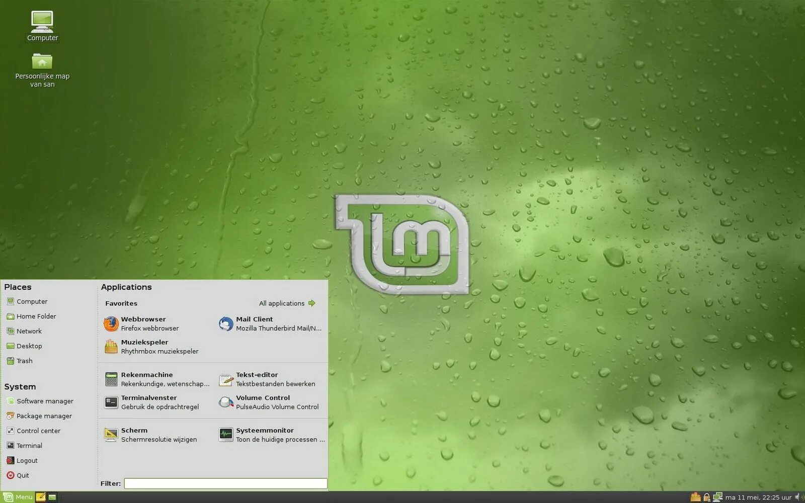
Task: Open a Terminalvenster
Action: click(x=148, y=402)
